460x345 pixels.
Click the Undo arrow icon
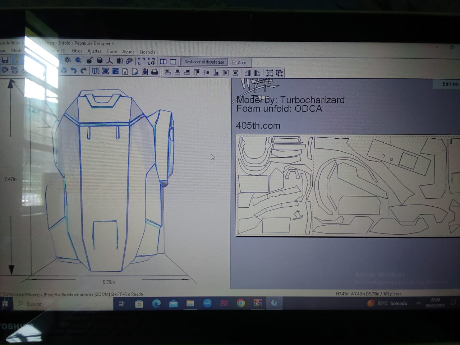74,71
